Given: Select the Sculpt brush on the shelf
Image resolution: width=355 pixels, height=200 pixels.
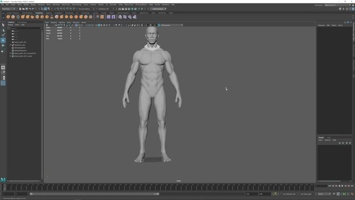Looking at the screenshot, I should click(x=8, y=17).
